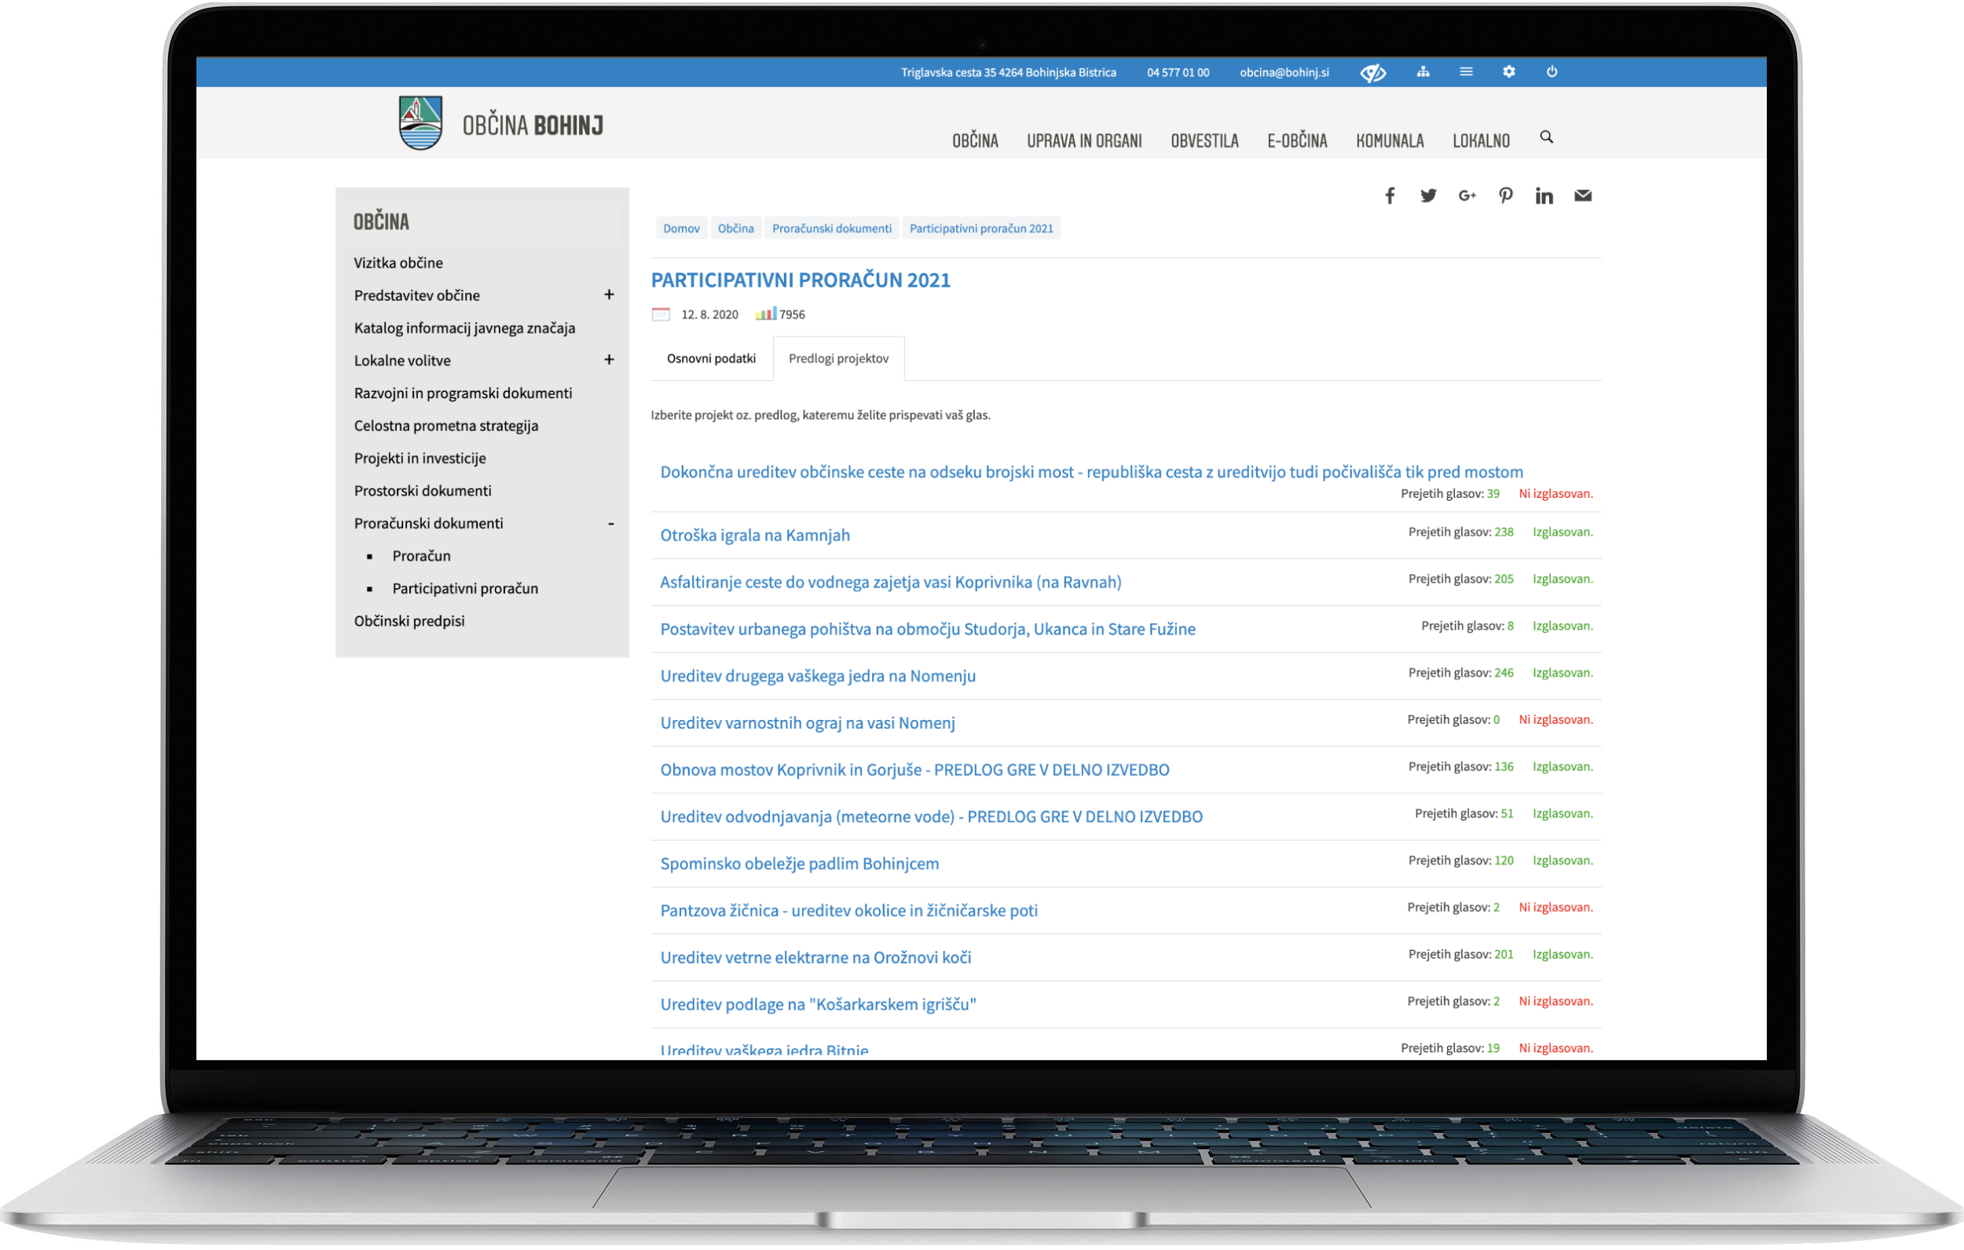Click the Proračunski dokumenti breadcrumb link
Screen dimensions: 1964x1250
[831, 228]
